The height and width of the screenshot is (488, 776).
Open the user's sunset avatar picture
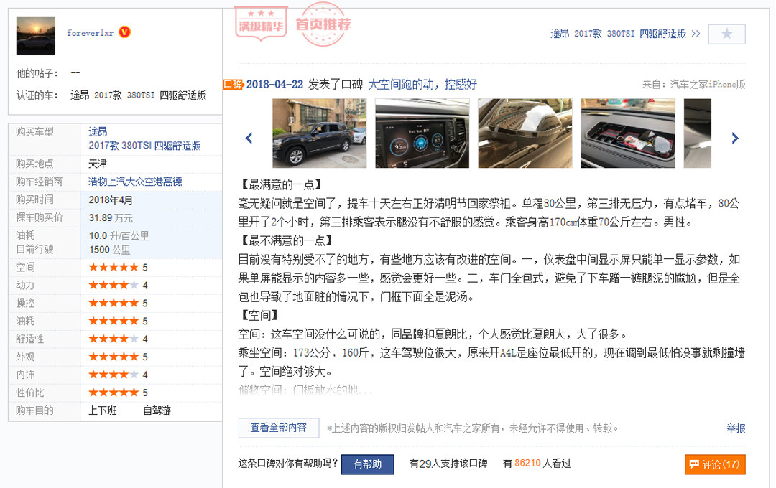[x=35, y=35]
